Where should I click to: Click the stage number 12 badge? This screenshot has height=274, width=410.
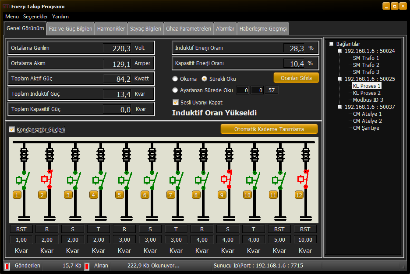pos(299,195)
